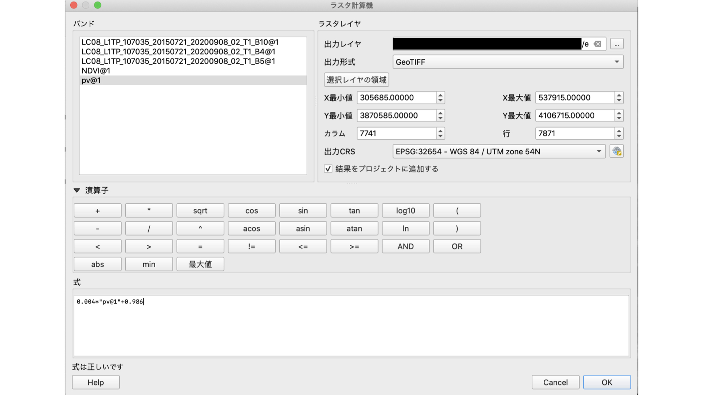Browse for output layer file with ... button
The width and height of the screenshot is (703, 395).
click(x=617, y=44)
